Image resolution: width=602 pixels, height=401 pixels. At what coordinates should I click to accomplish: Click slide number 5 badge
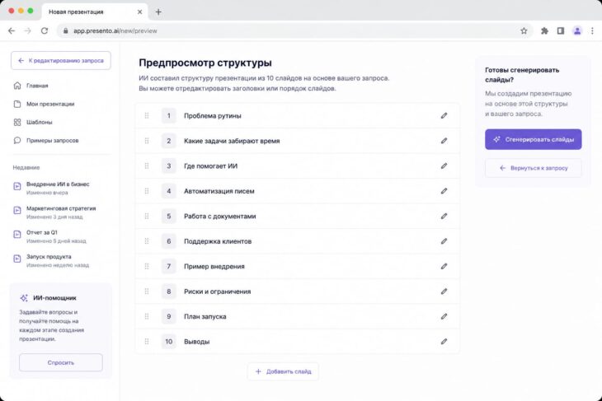(x=168, y=216)
